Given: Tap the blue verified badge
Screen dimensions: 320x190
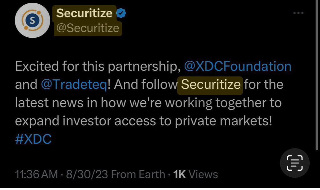Looking at the screenshot, I should (x=121, y=13).
